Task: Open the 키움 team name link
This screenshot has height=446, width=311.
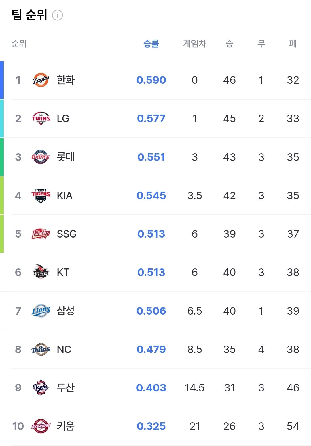Action: 66,426
